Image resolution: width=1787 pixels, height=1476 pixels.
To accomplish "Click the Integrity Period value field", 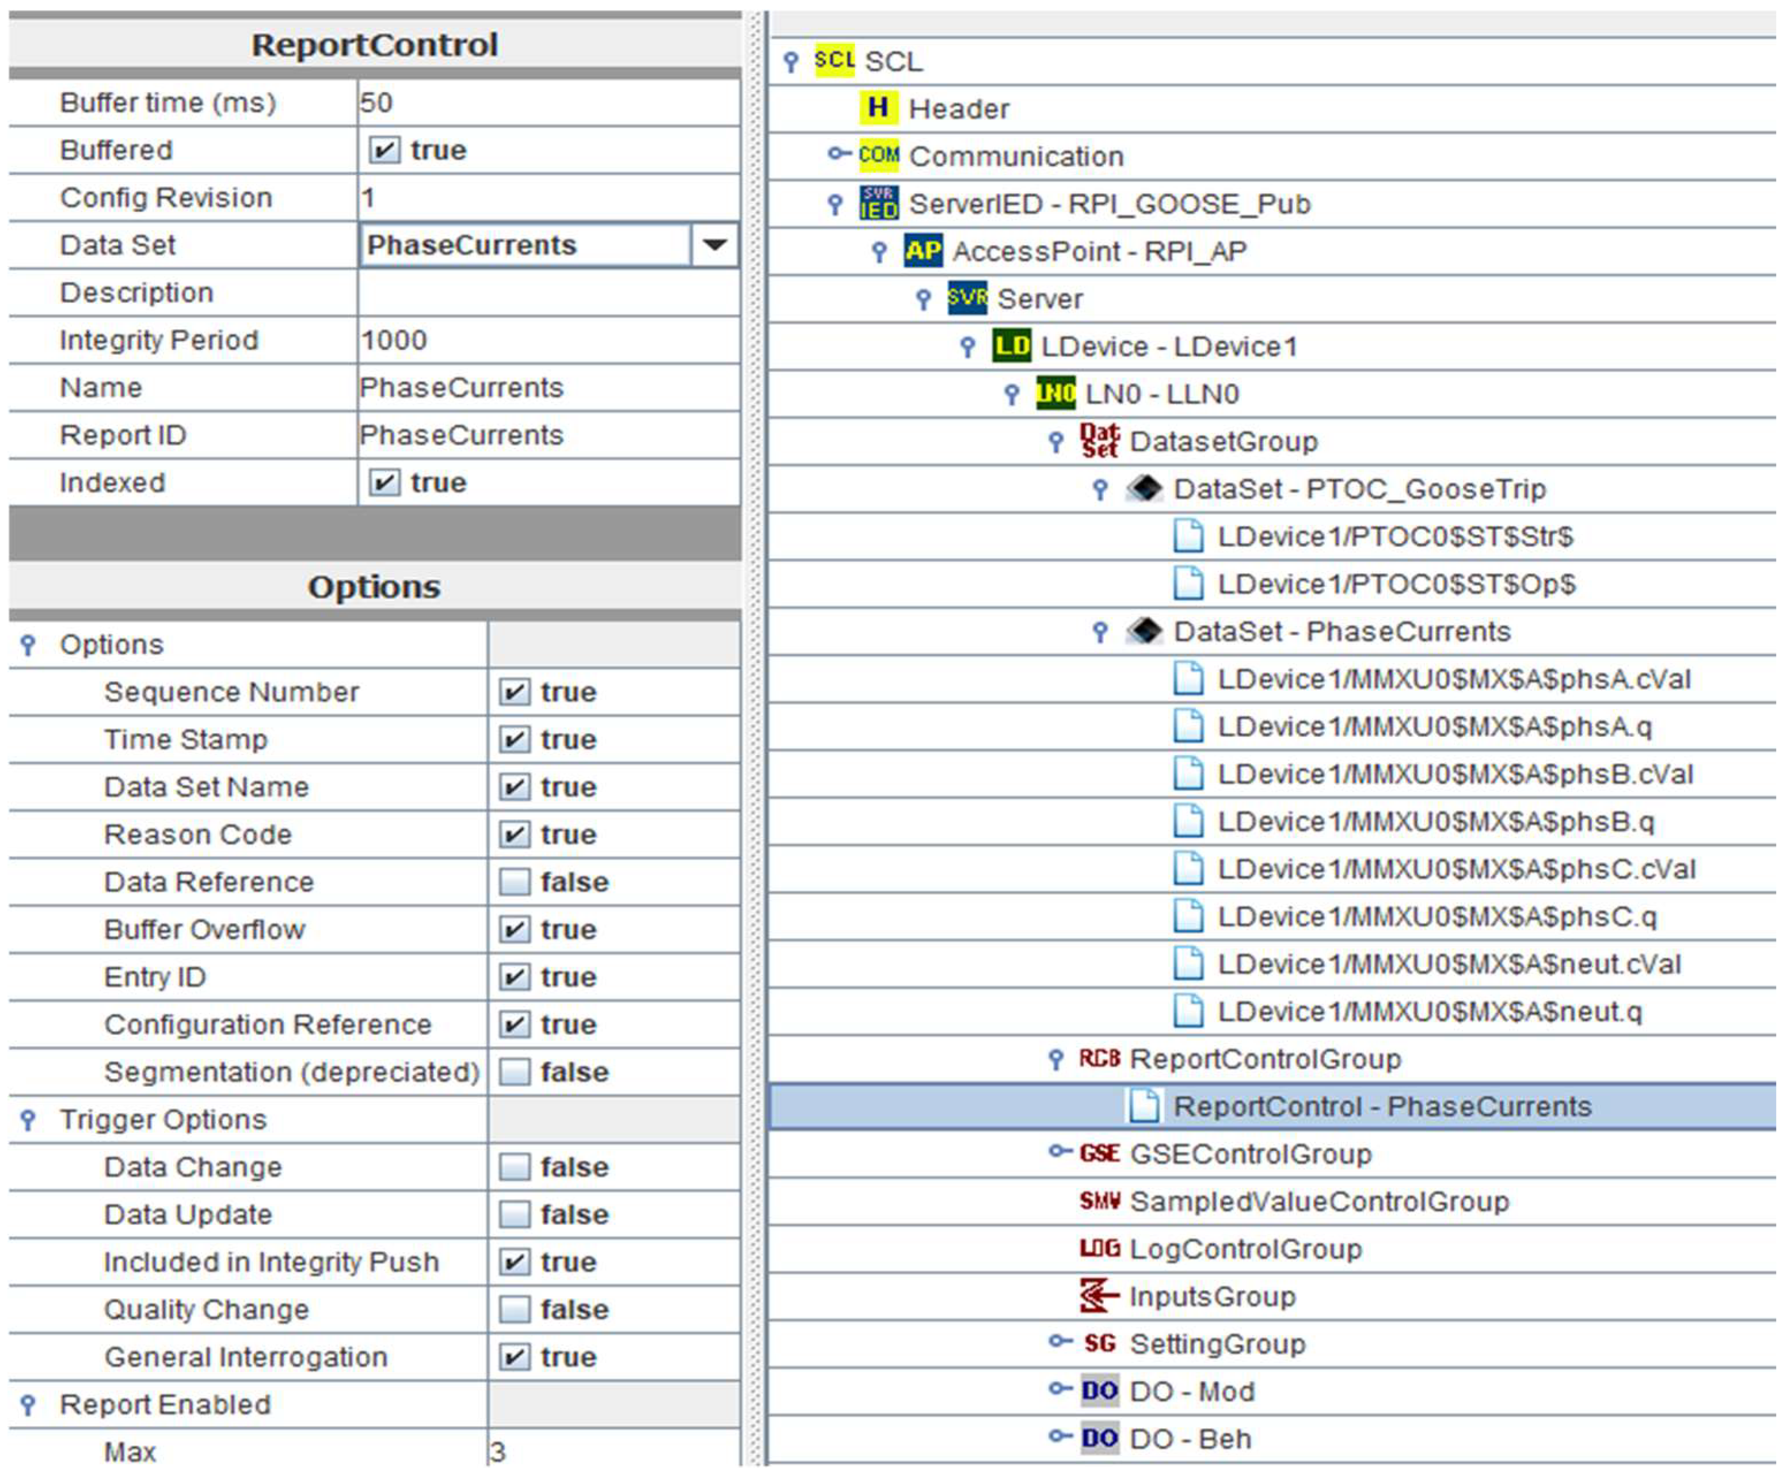I will pyautogui.click(x=548, y=340).
